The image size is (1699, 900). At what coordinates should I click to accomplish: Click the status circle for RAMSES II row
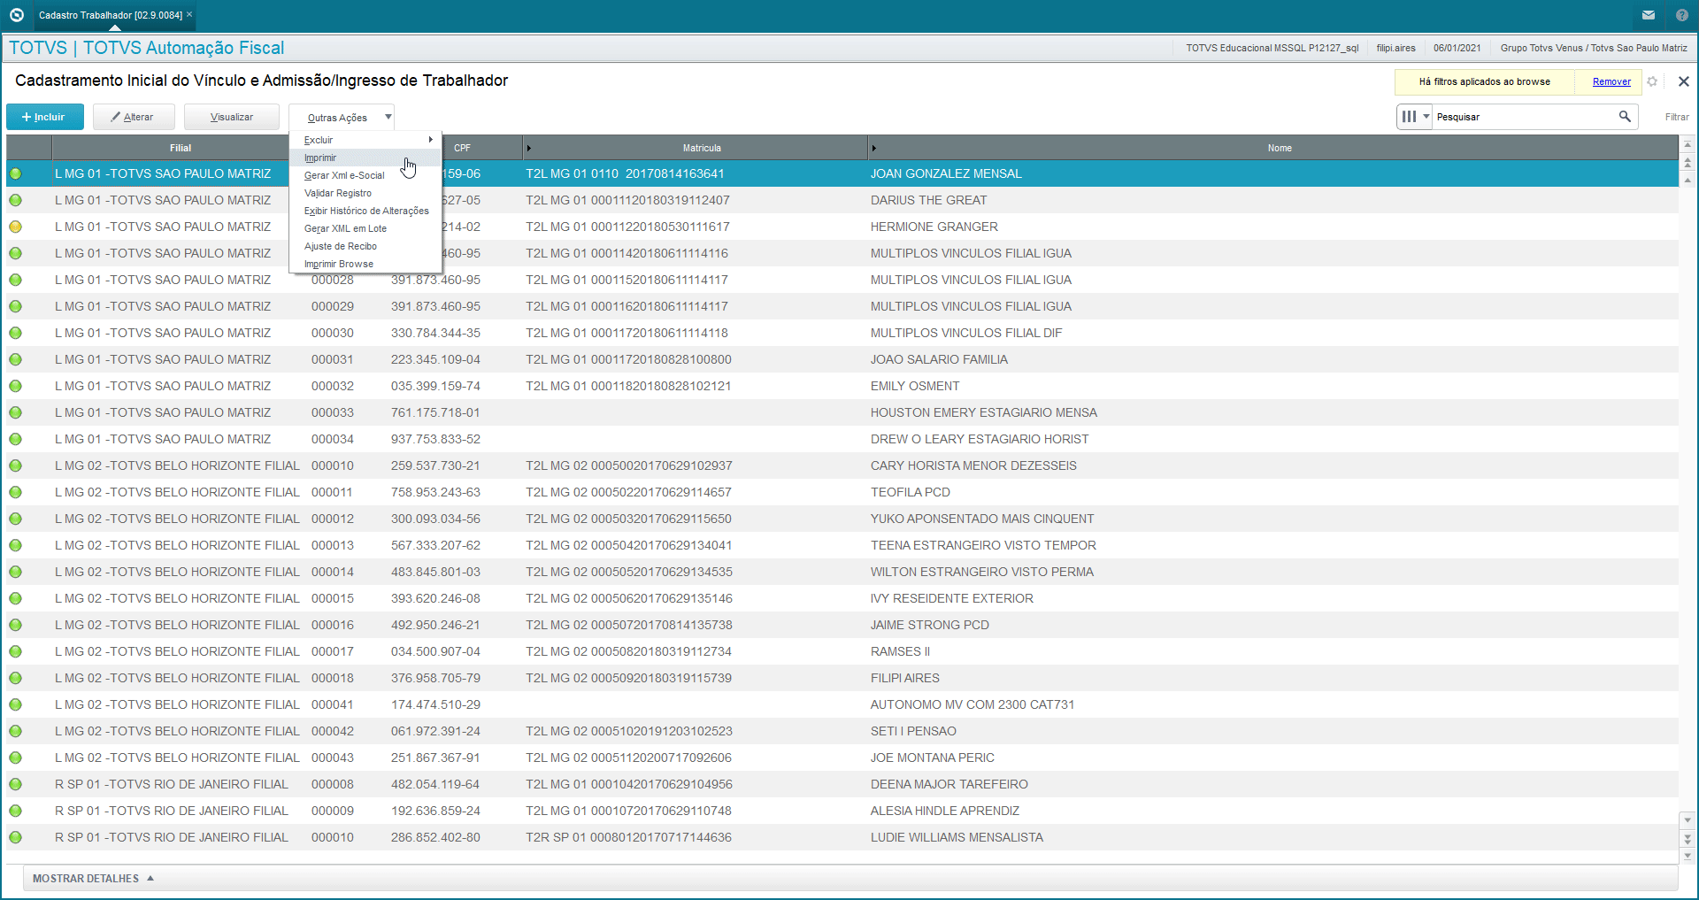click(16, 651)
